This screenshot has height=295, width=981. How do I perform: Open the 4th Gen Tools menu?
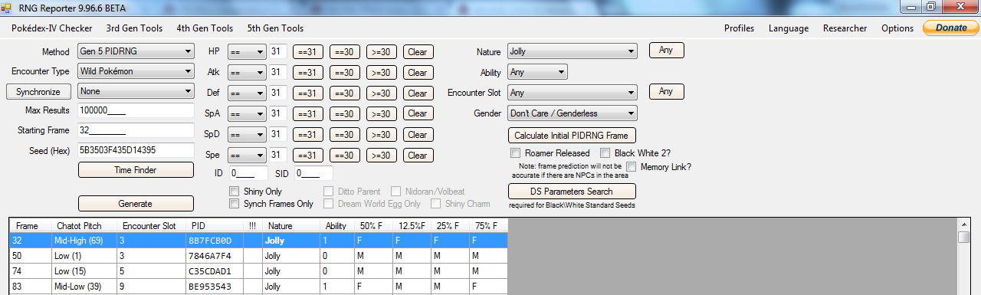click(x=205, y=28)
